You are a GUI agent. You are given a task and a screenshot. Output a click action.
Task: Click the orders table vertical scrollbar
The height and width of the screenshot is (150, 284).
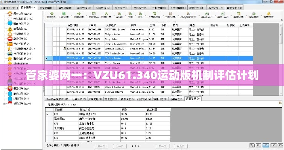(281, 59)
